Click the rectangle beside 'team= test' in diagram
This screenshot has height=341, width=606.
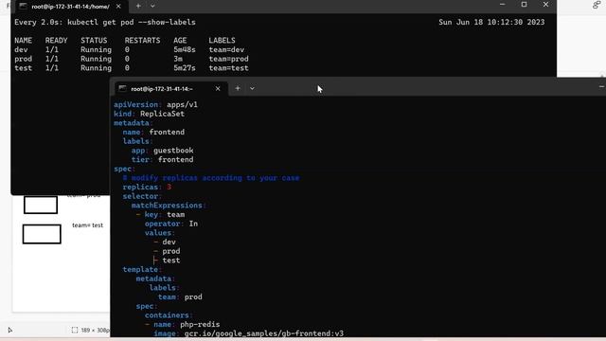tap(42, 234)
